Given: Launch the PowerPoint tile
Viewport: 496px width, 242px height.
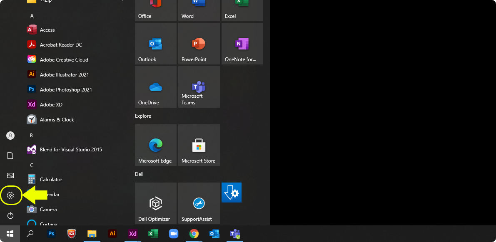Looking at the screenshot, I should pos(199,44).
